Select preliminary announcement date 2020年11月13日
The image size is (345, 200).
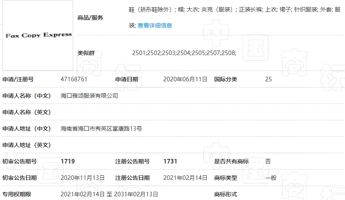(83, 178)
